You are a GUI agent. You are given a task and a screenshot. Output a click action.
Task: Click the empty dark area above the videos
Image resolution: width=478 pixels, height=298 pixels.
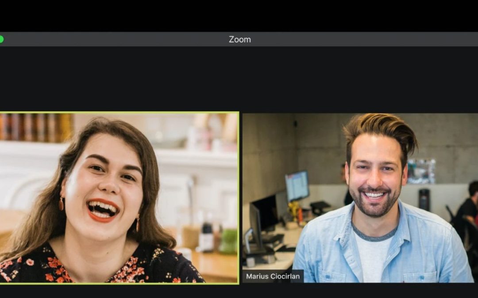239,79
